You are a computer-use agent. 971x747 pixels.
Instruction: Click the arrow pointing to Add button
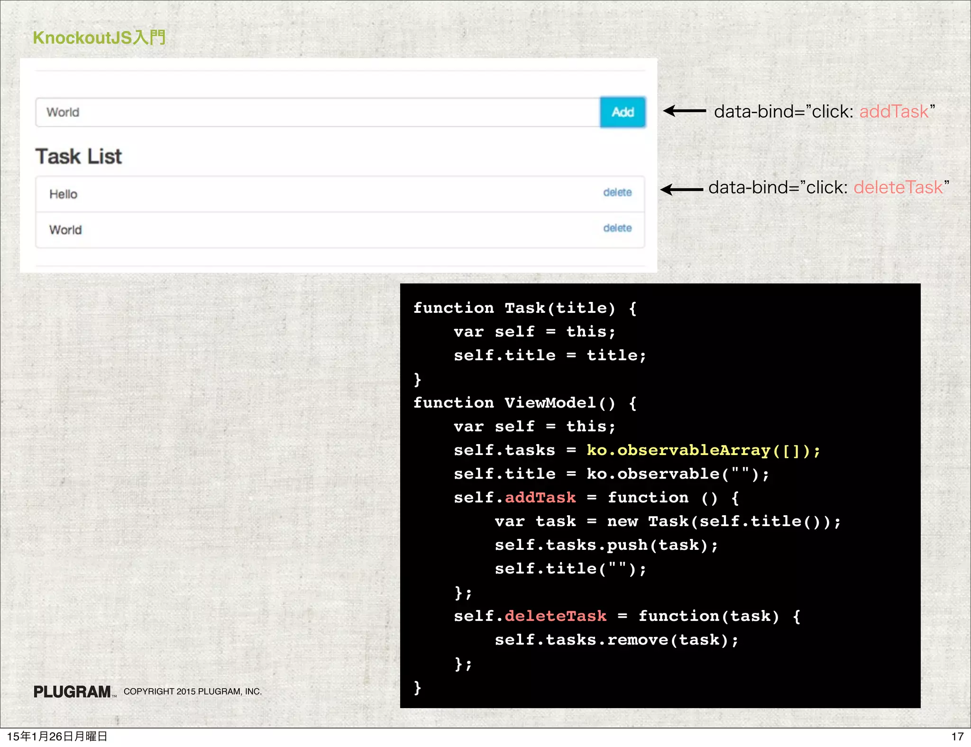coord(684,111)
